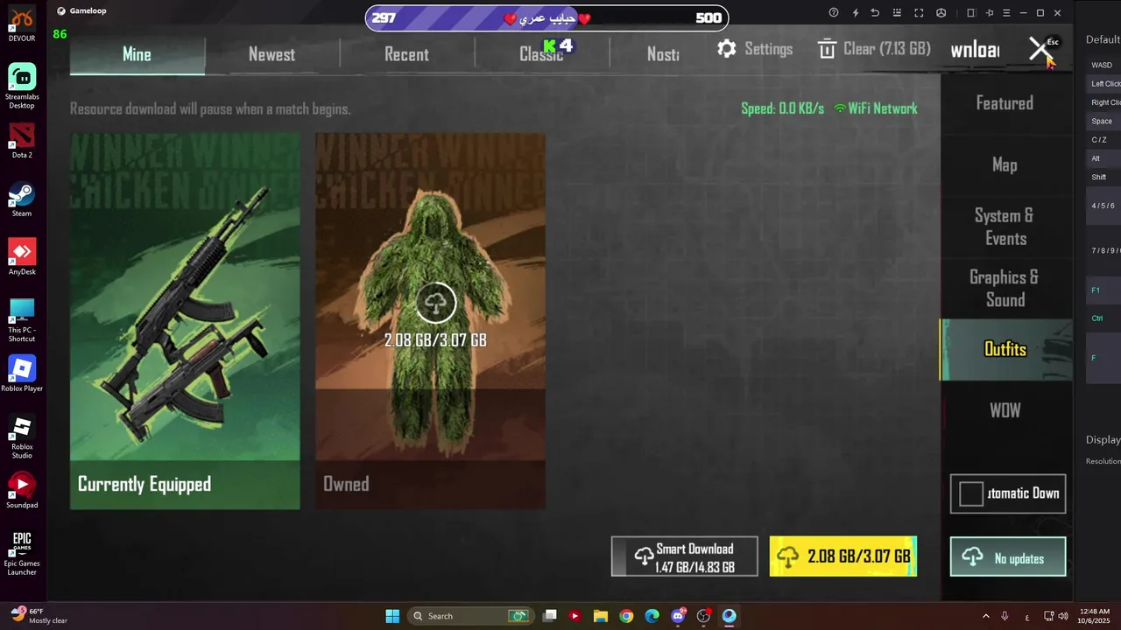Click the steering wheel icon in title bar
The image size is (1121, 630).
tap(941, 13)
